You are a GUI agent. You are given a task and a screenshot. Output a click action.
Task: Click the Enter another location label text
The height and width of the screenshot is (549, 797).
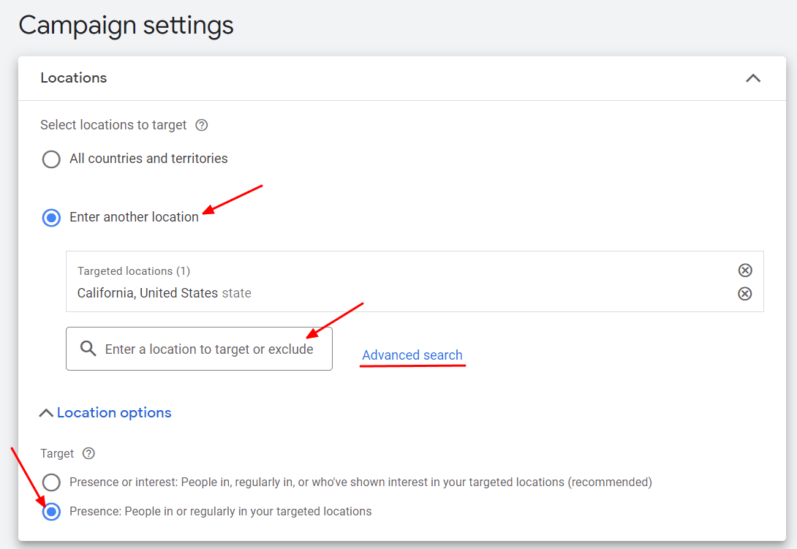click(134, 217)
